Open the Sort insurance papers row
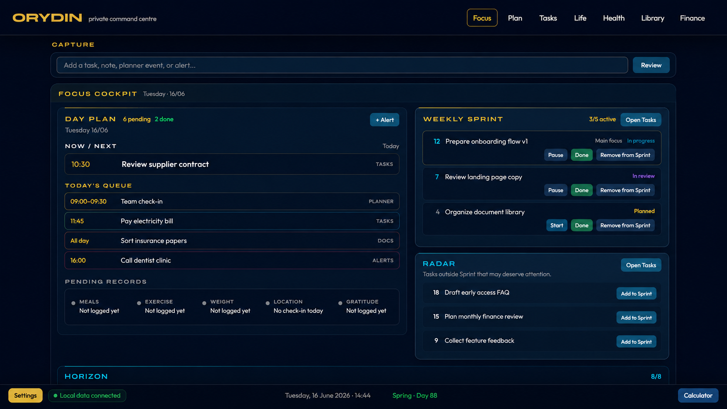The width and height of the screenshot is (727, 409). (x=232, y=240)
